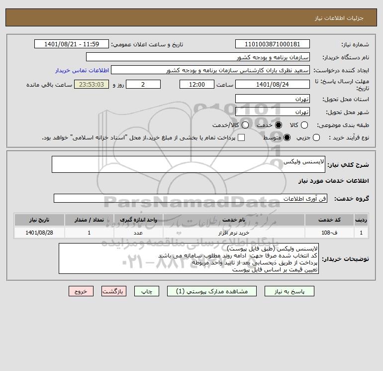Image resolution: width=383 pixels, height=371 pixels.
Task: Click the unit cell عدد
Action: pyautogui.click(x=138, y=233)
